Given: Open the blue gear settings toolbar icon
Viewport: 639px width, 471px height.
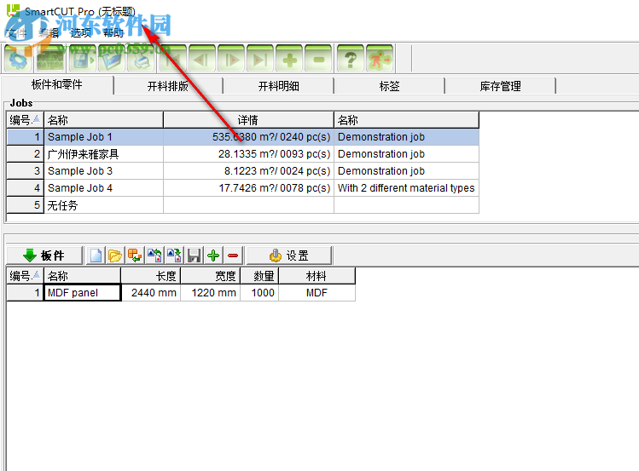Looking at the screenshot, I should coord(18,59).
